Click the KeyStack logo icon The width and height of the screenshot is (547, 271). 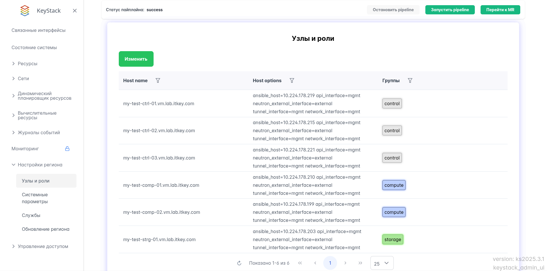coord(25,11)
